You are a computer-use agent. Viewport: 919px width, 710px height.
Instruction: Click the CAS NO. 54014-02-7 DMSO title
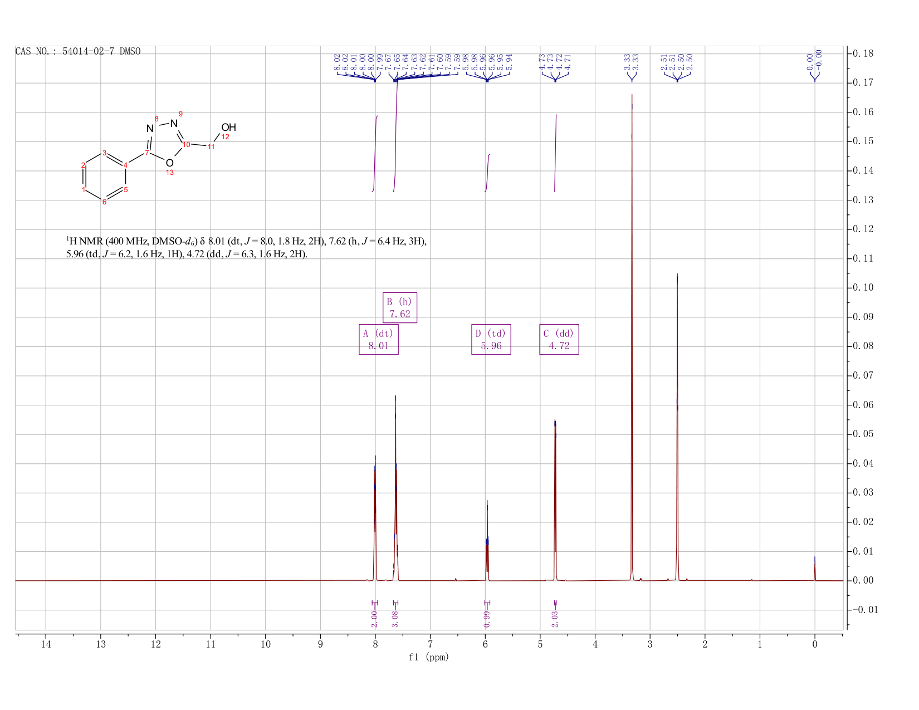pyautogui.click(x=78, y=51)
